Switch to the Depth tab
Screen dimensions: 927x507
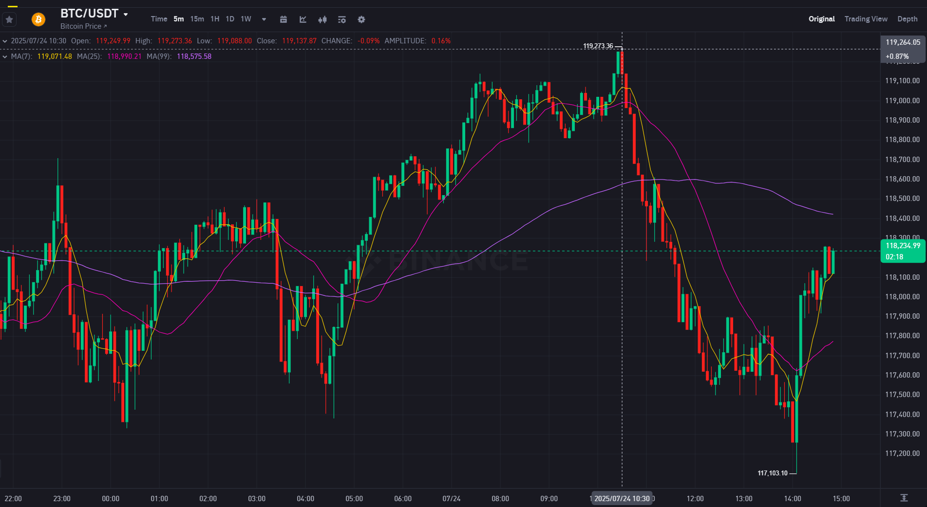(x=907, y=19)
